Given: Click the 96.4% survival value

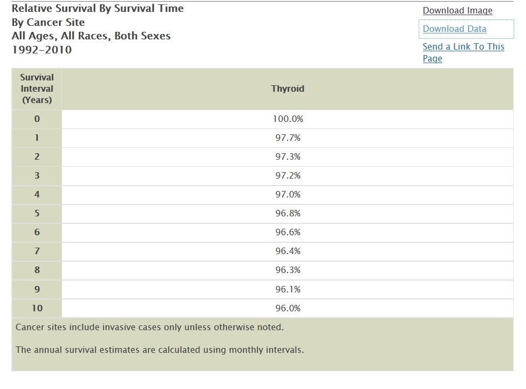Looking at the screenshot, I should click(x=288, y=251).
